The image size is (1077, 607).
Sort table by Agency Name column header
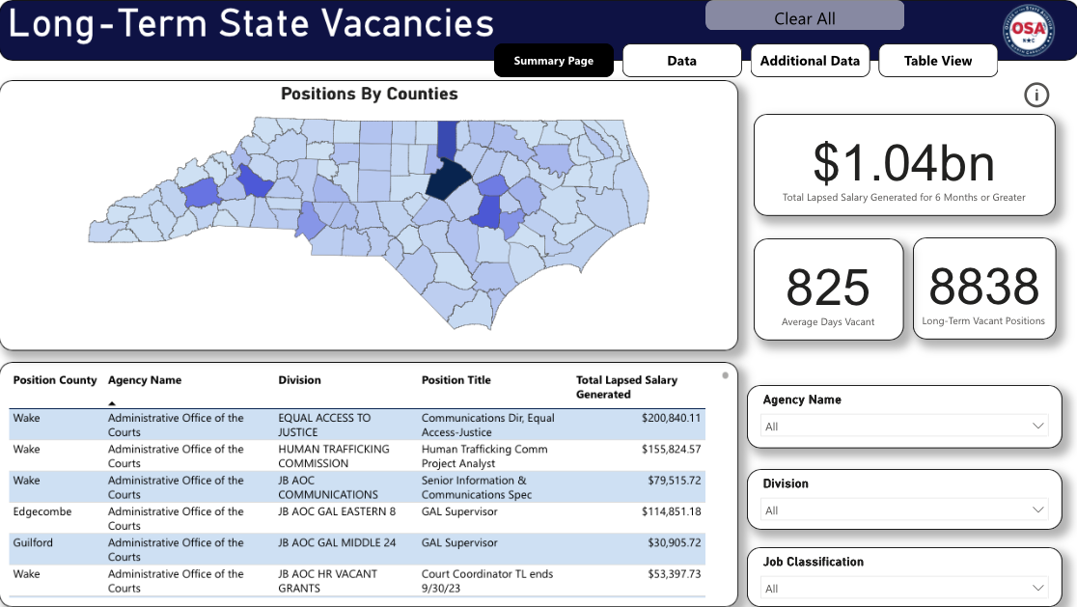(x=144, y=379)
